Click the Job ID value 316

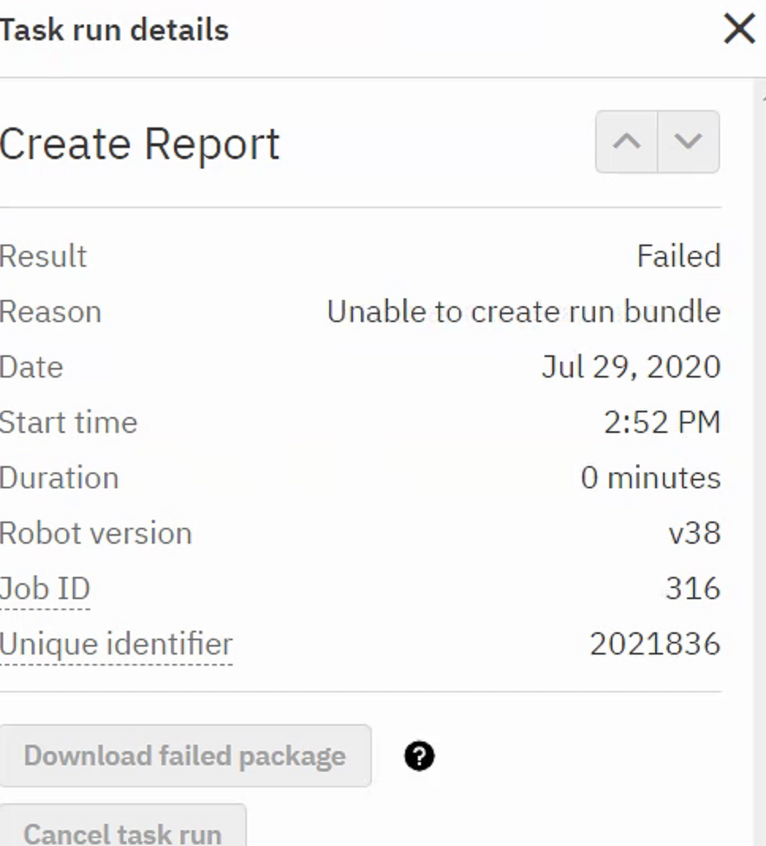pyautogui.click(x=692, y=589)
